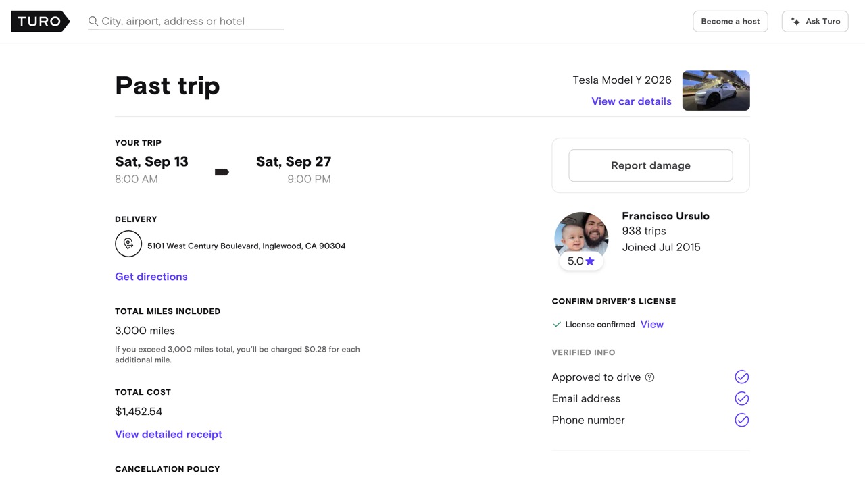View the confirmed driver's license
This screenshot has height=486, width=865.
[x=651, y=324]
